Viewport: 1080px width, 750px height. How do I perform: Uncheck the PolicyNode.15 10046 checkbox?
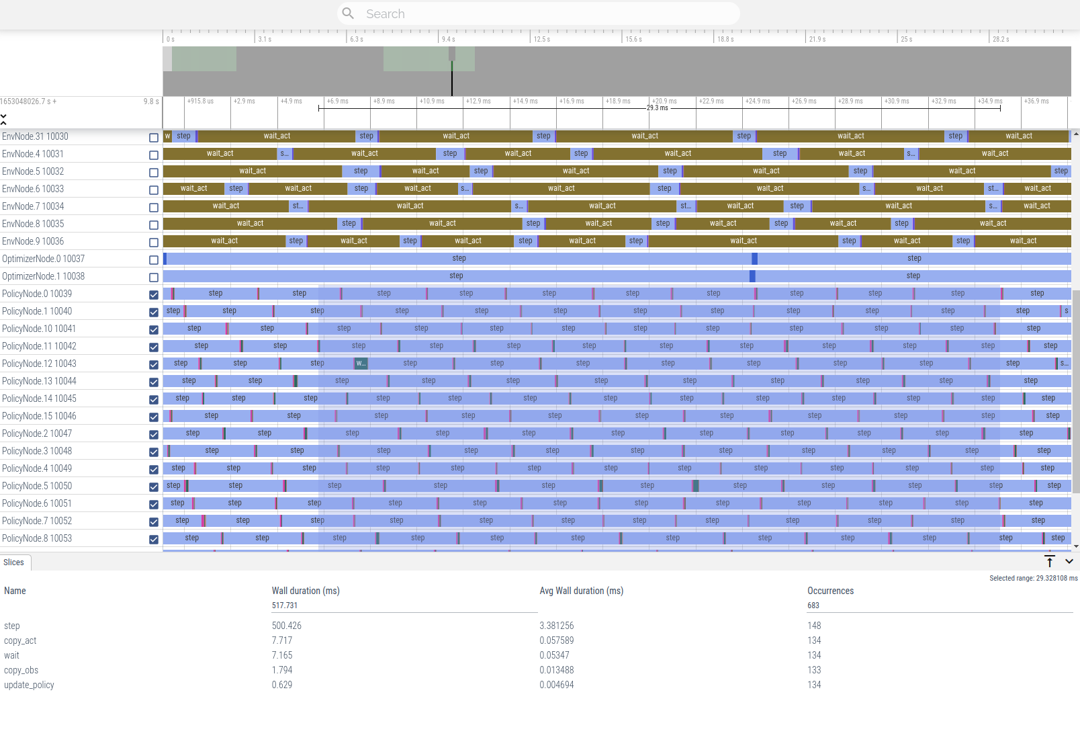click(154, 417)
